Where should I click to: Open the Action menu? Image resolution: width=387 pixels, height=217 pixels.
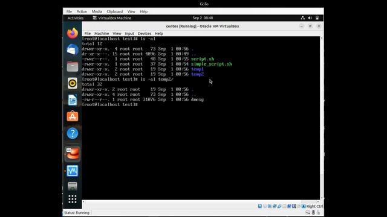point(82,11)
